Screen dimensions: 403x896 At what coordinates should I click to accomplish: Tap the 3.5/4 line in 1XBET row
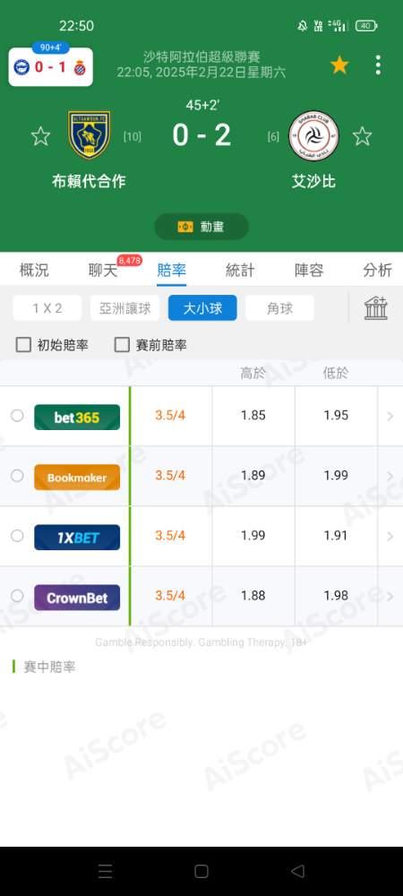[x=170, y=536]
